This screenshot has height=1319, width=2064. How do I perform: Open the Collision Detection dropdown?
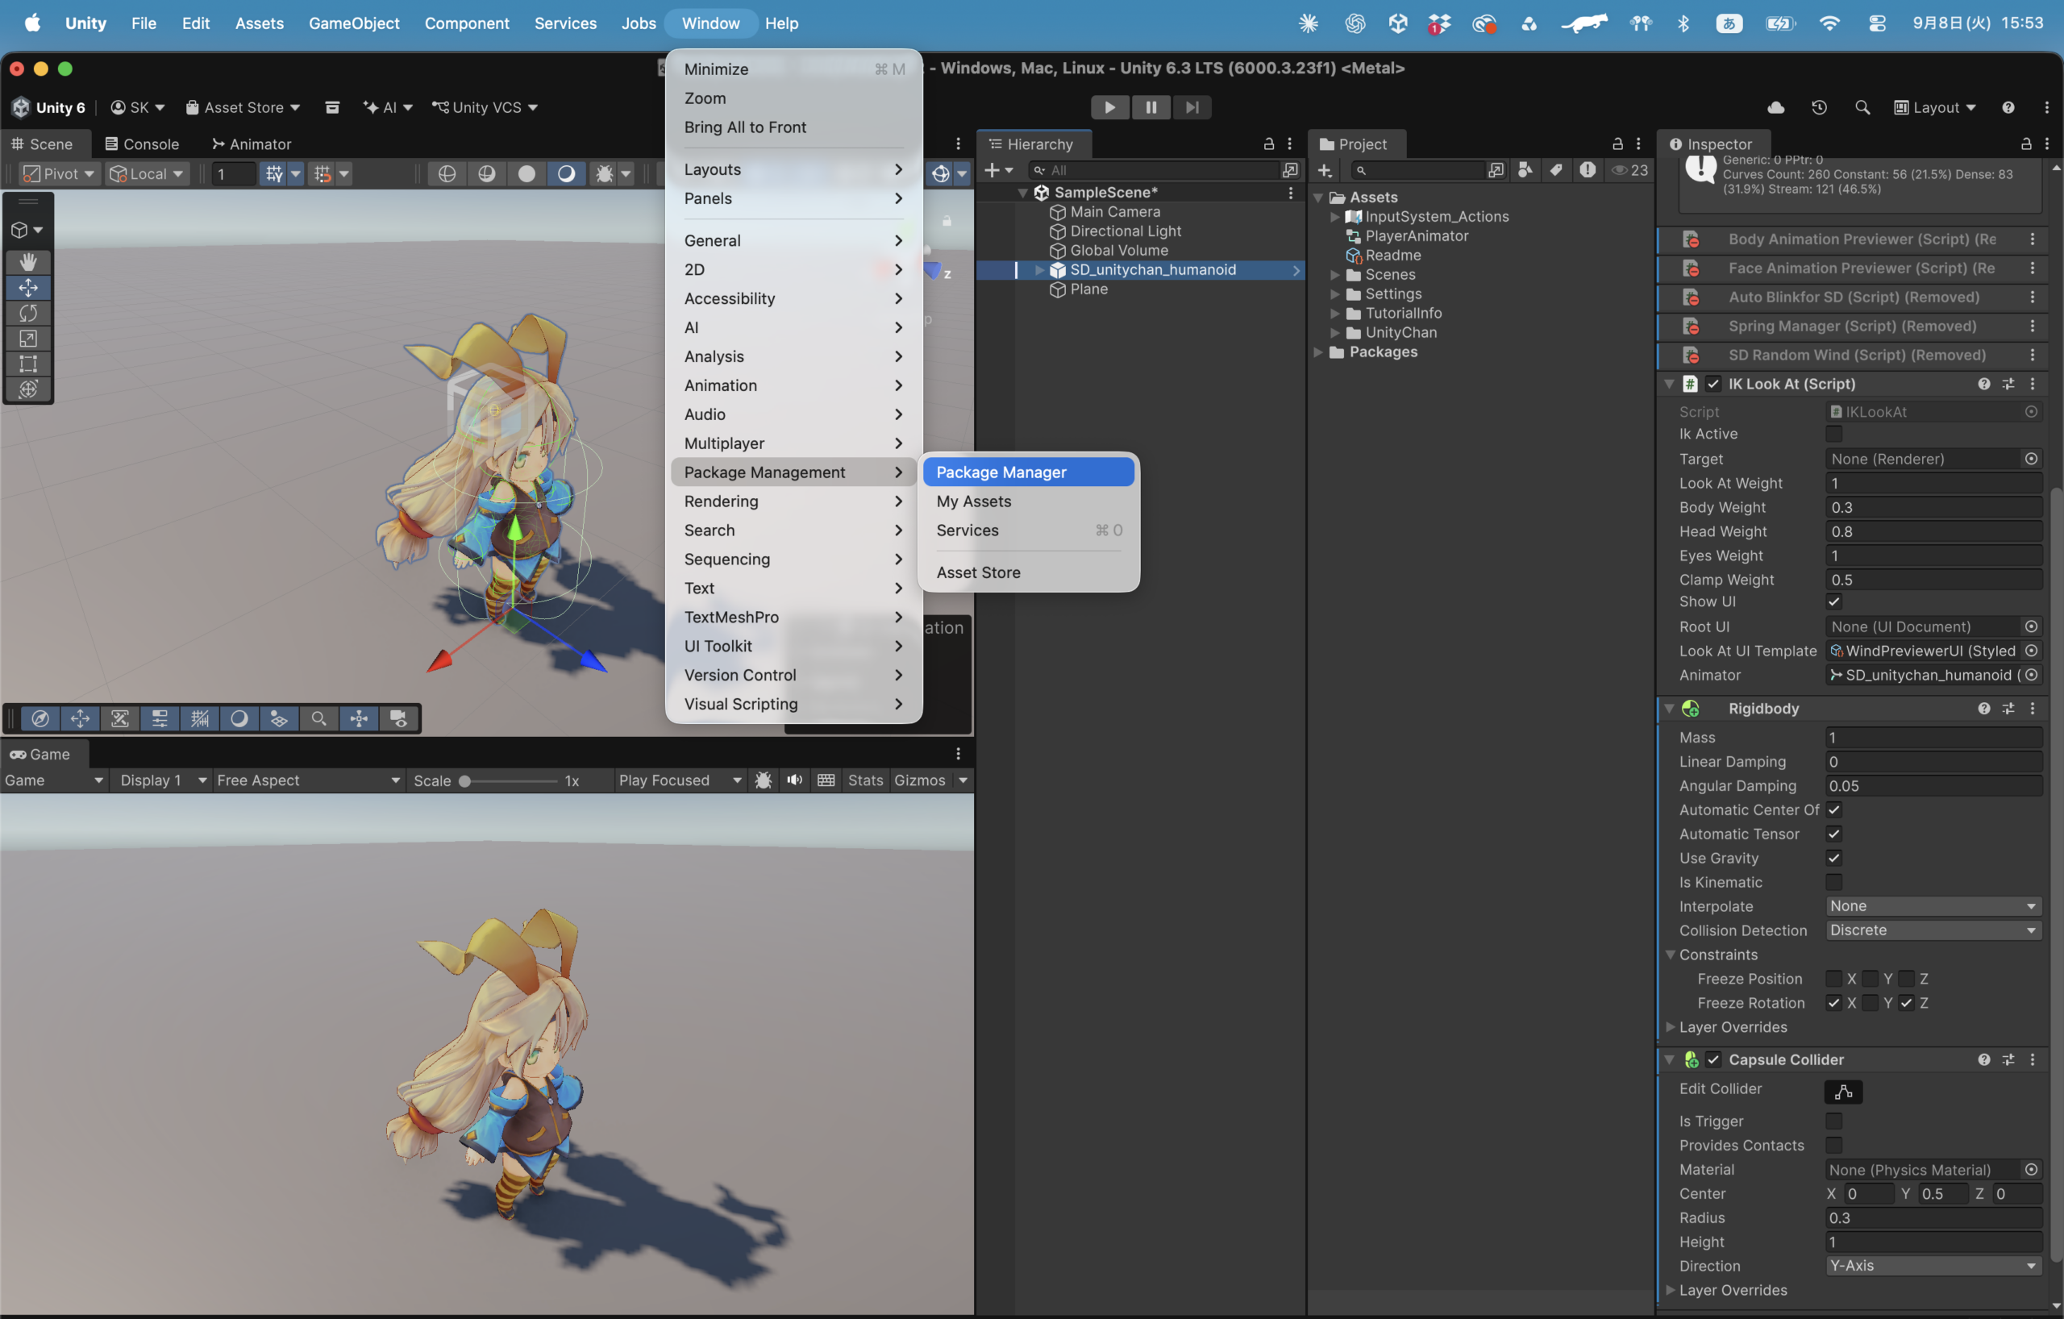click(x=1933, y=930)
